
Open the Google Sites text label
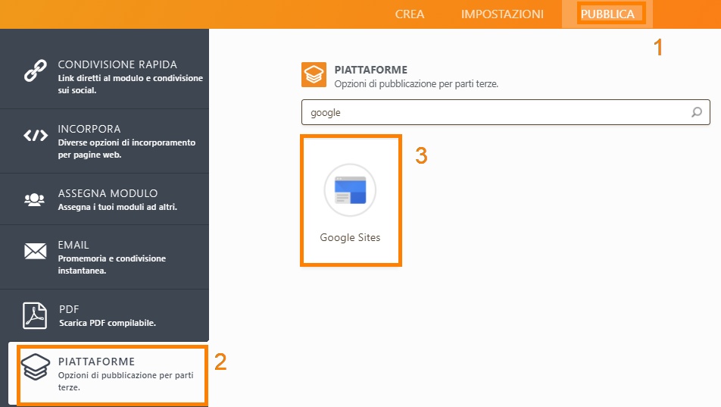(x=350, y=237)
